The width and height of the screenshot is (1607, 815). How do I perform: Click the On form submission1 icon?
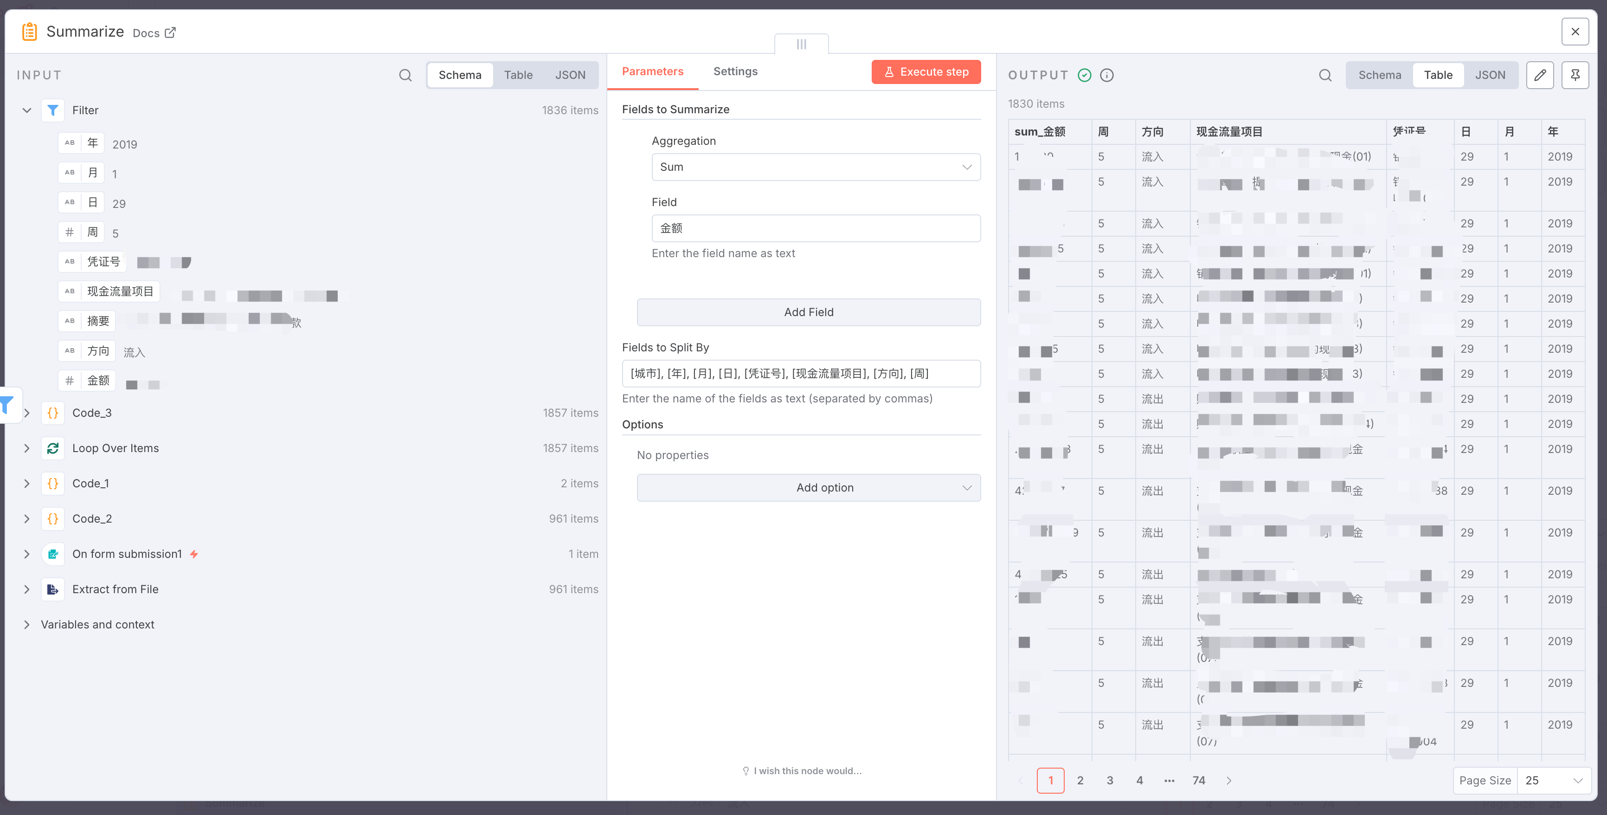tap(53, 554)
